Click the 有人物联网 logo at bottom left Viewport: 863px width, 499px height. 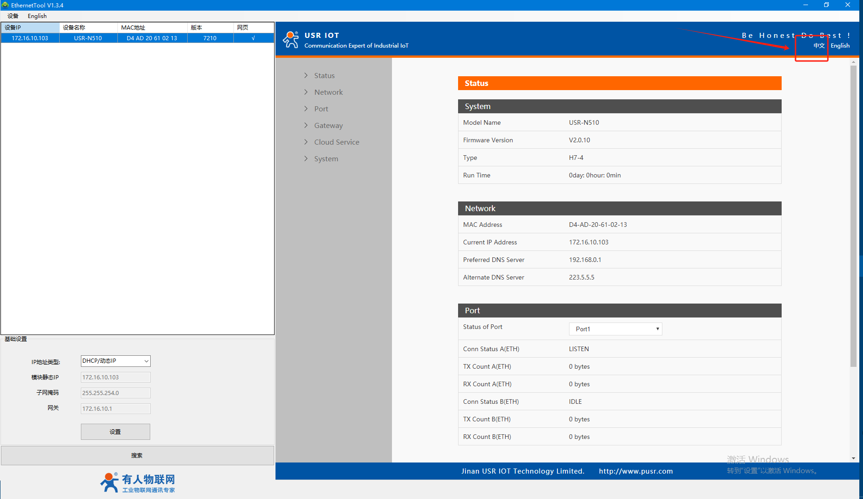[137, 483]
